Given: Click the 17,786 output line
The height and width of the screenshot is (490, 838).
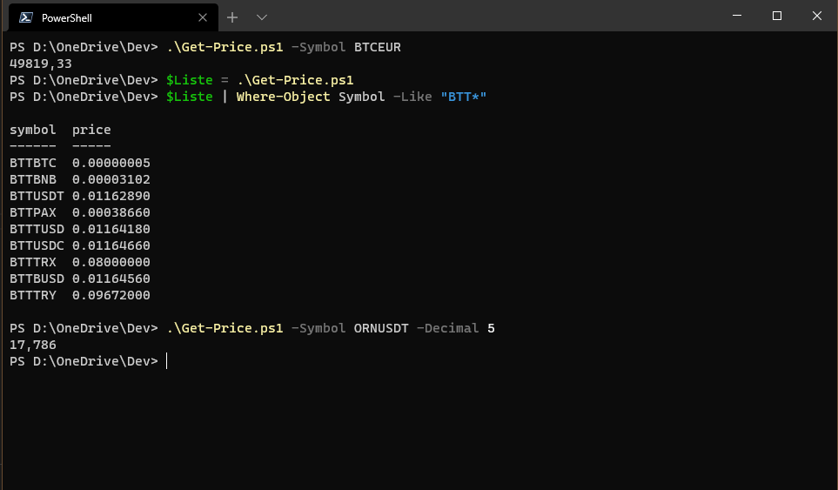Looking at the screenshot, I should pyautogui.click(x=33, y=345).
